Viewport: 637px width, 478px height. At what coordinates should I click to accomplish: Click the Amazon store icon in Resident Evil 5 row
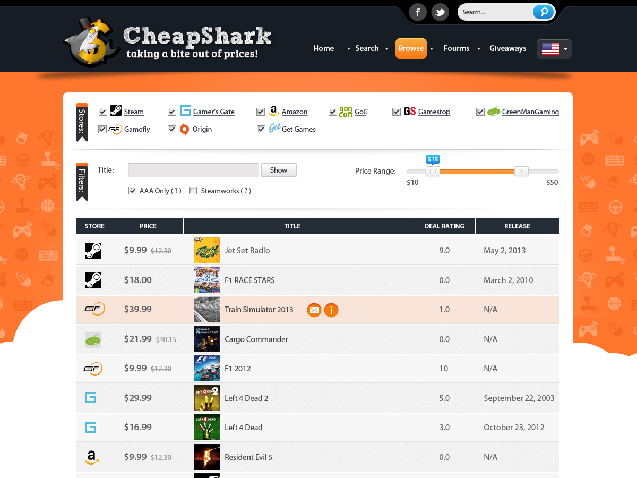pyautogui.click(x=92, y=457)
